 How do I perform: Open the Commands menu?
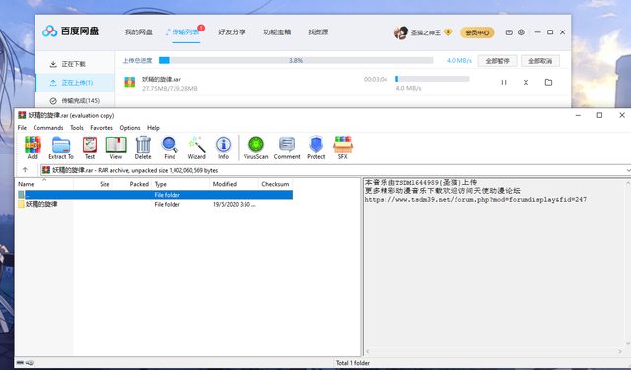click(48, 127)
